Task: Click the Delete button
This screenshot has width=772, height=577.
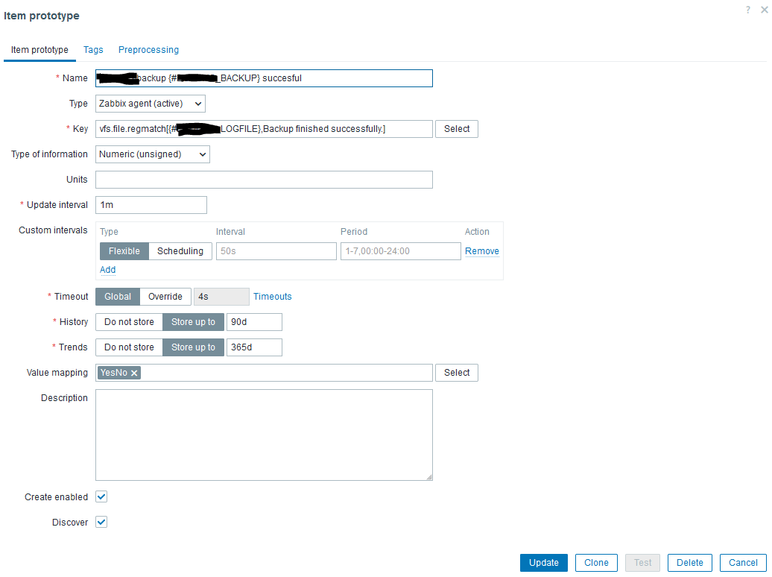Action: [x=690, y=563]
